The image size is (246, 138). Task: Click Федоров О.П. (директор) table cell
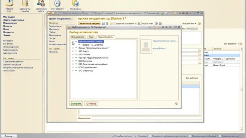tap(226, 59)
